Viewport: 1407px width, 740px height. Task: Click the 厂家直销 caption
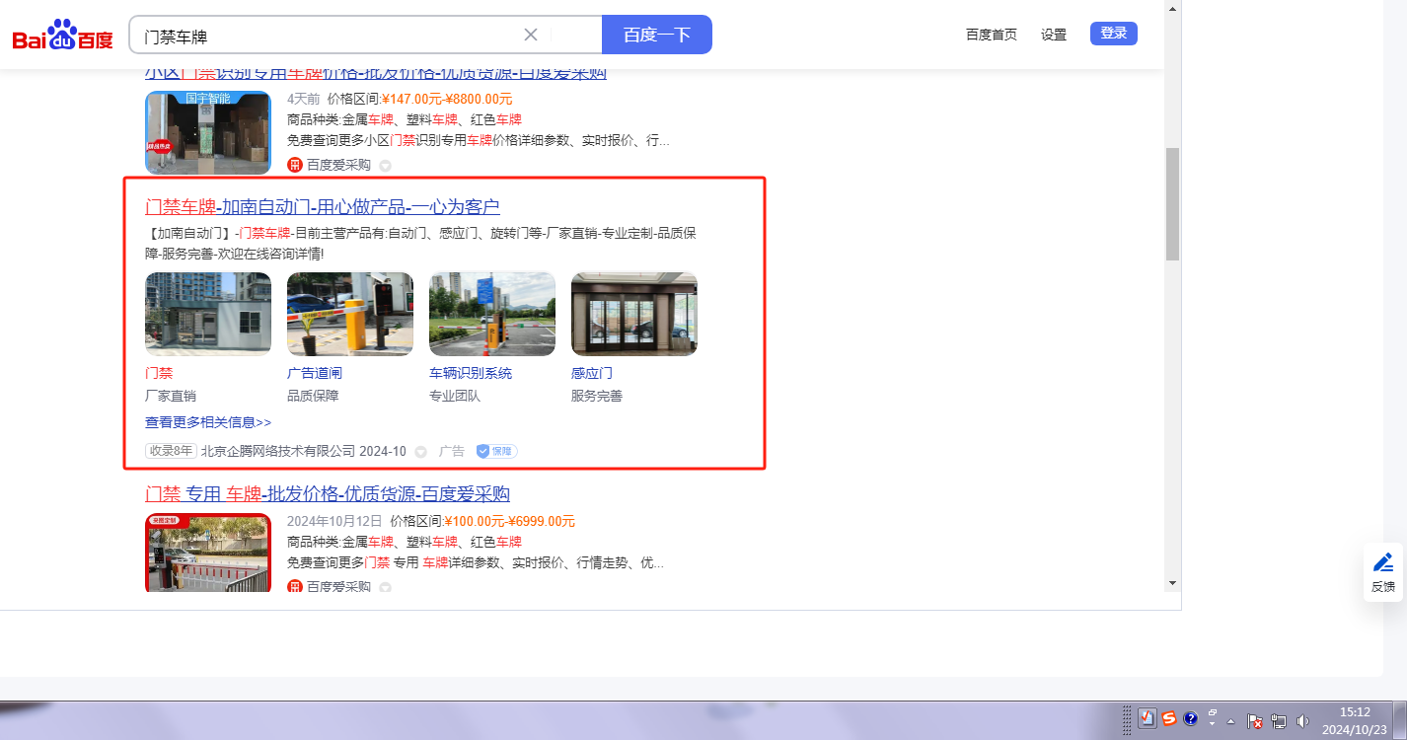pos(171,396)
